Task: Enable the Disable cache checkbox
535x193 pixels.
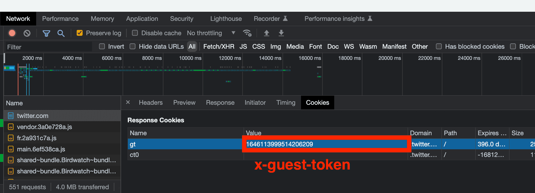Action: pyautogui.click(x=135, y=33)
